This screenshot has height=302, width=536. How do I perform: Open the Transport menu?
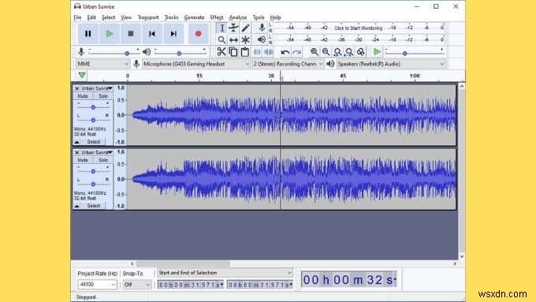tap(148, 17)
